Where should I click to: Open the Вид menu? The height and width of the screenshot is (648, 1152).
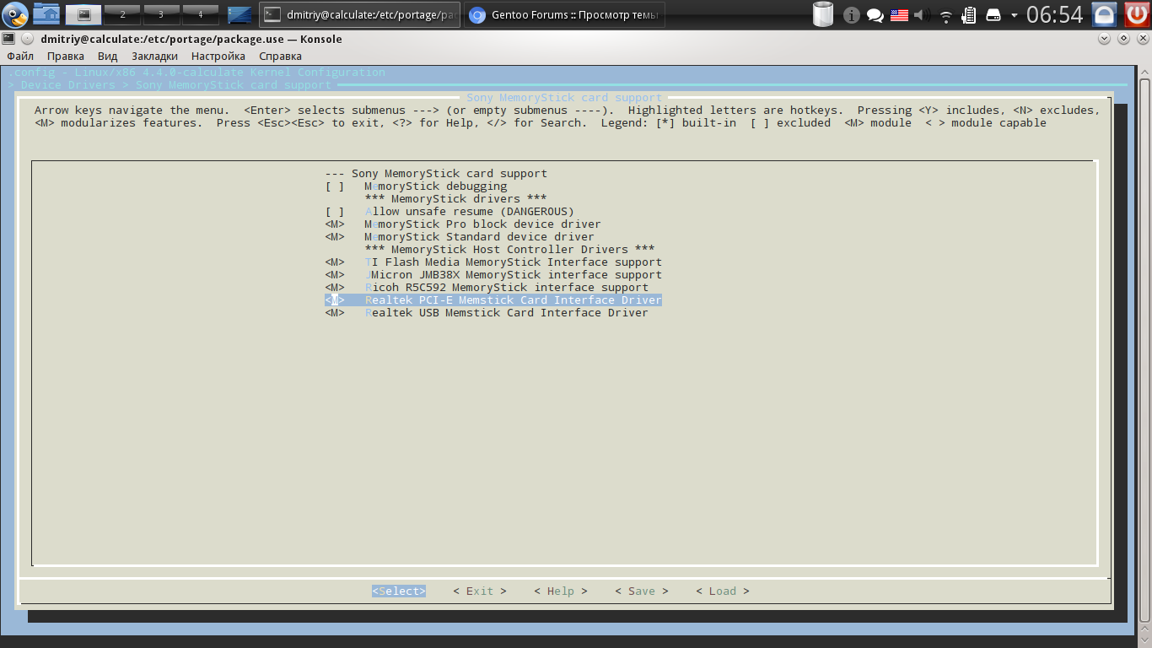tap(107, 56)
